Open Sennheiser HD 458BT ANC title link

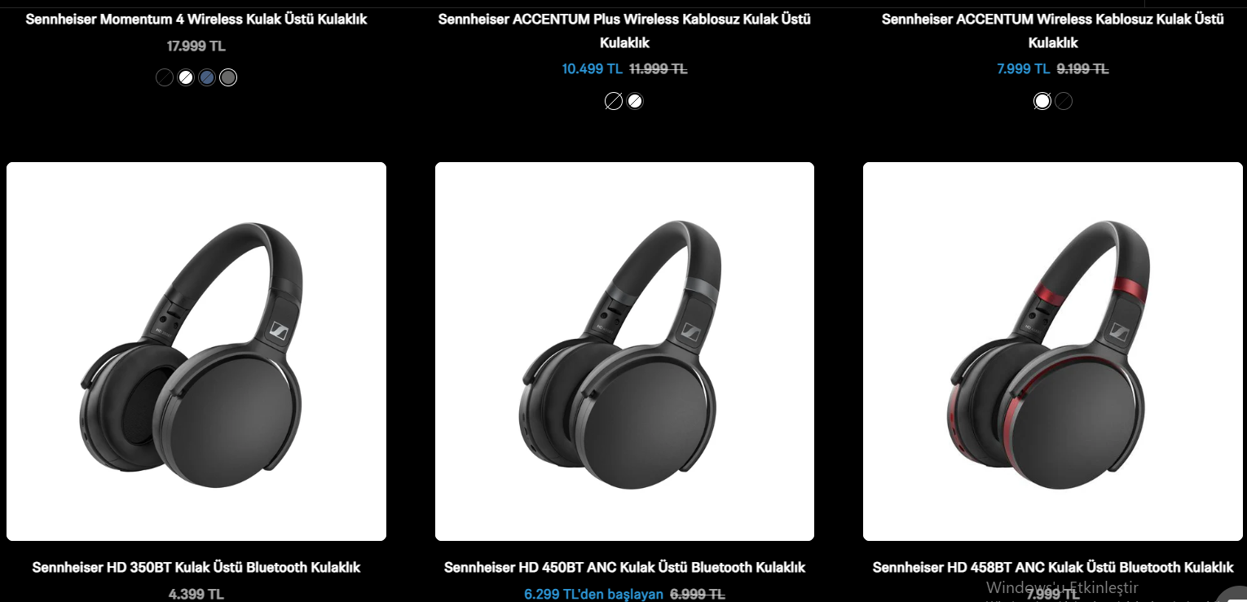pyautogui.click(x=1053, y=567)
